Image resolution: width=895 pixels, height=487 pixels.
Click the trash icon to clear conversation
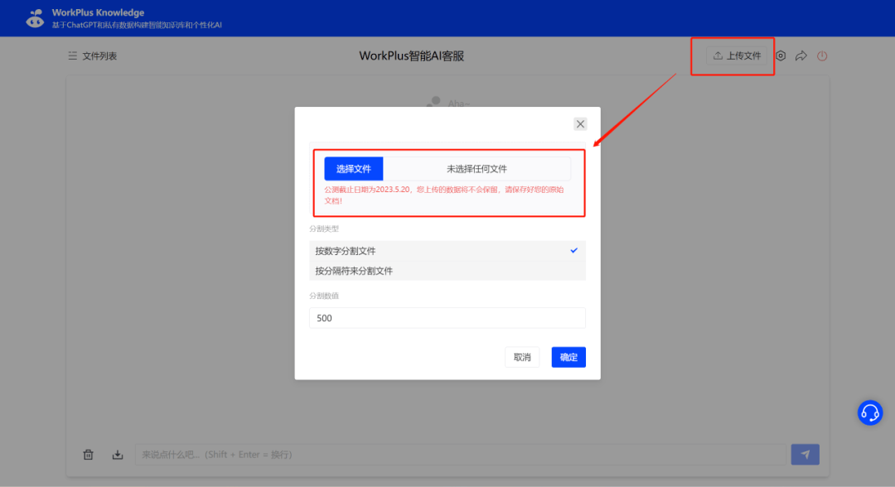[x=88, y=454]
